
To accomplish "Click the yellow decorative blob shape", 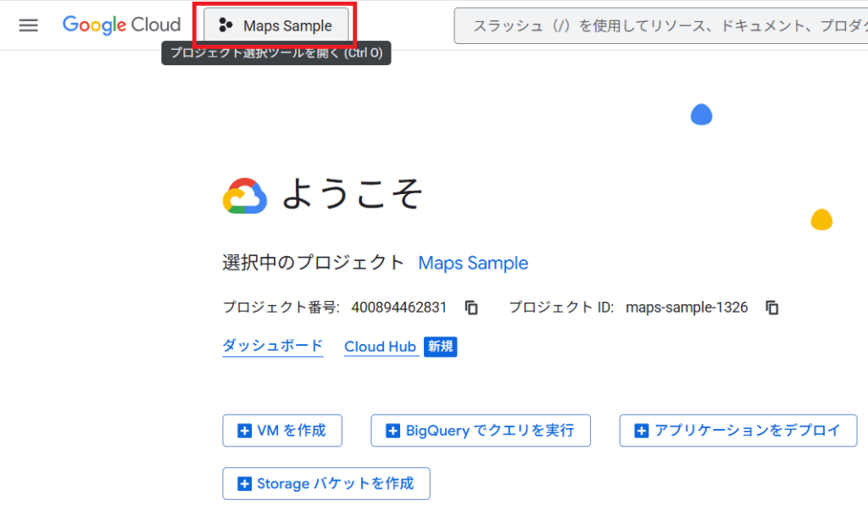I will point(821,220).
